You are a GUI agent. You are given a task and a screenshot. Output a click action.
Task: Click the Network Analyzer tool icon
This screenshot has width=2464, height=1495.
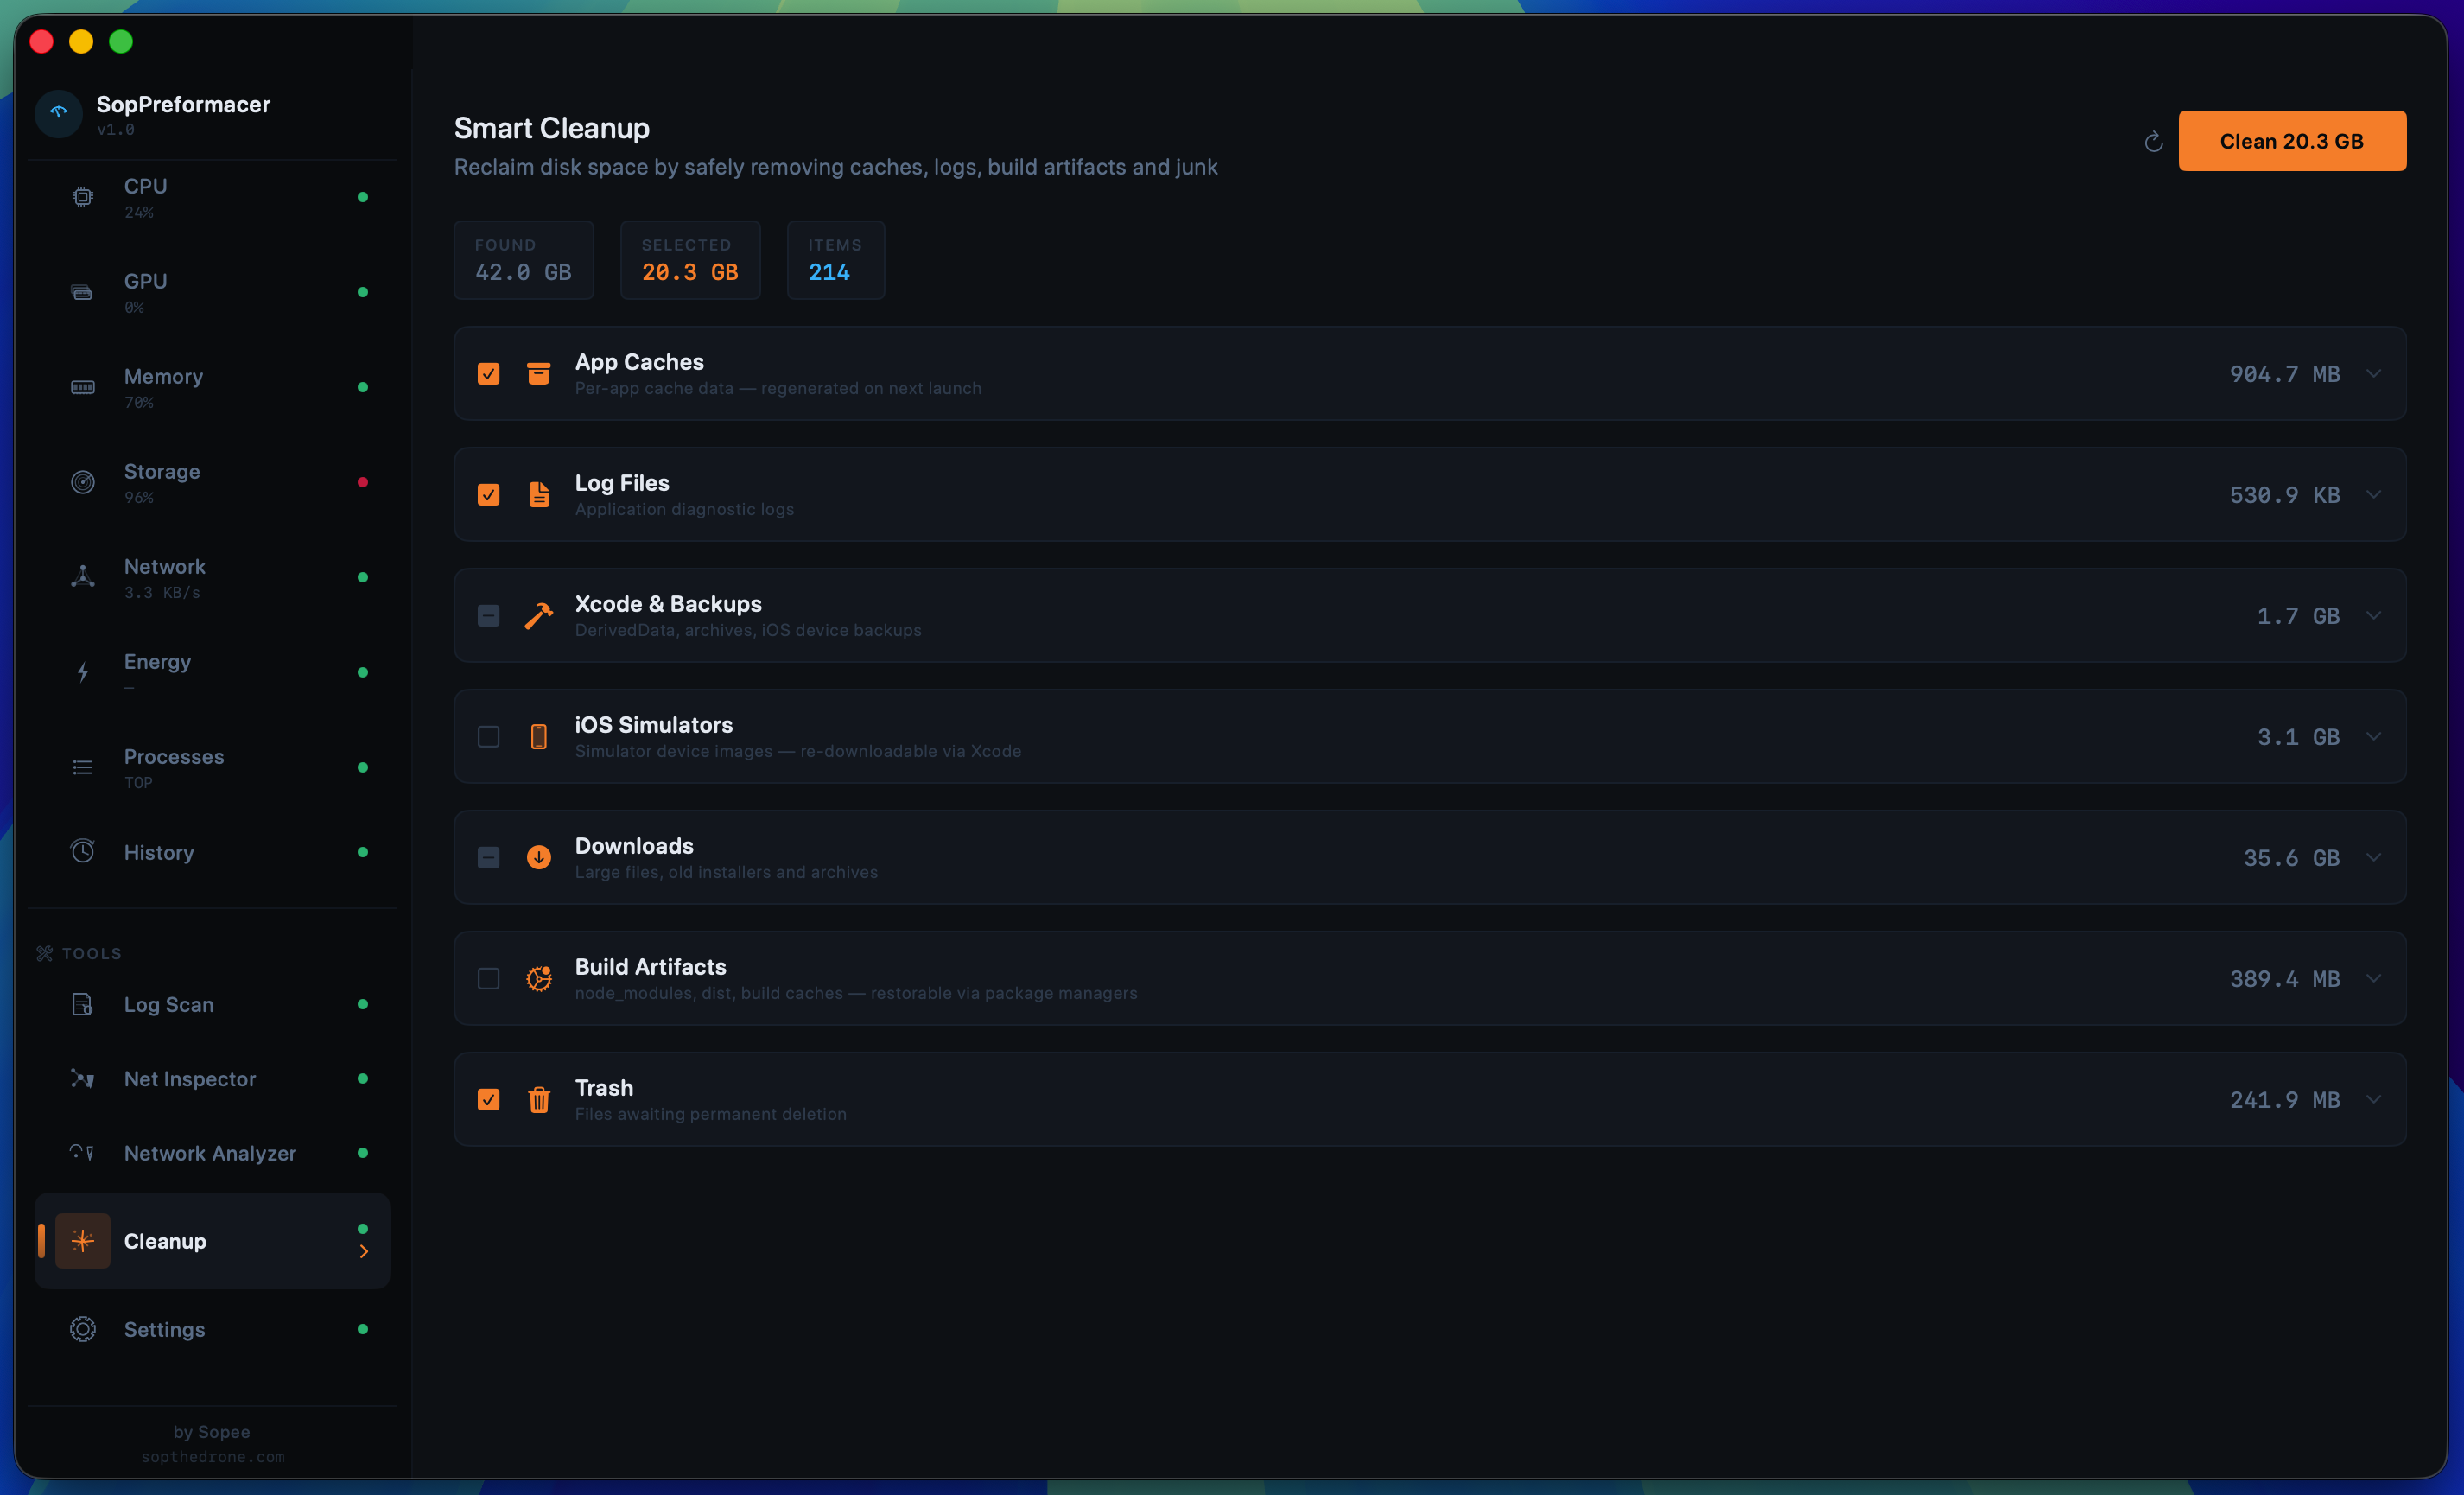[x=82, y=1152]
